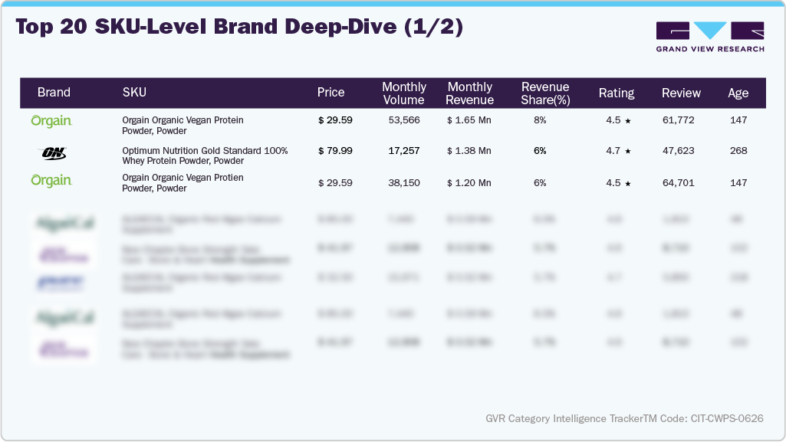Click the $ 79.99 price cell
The width and height of the screenshot is (786, 442).
point(335,151)
